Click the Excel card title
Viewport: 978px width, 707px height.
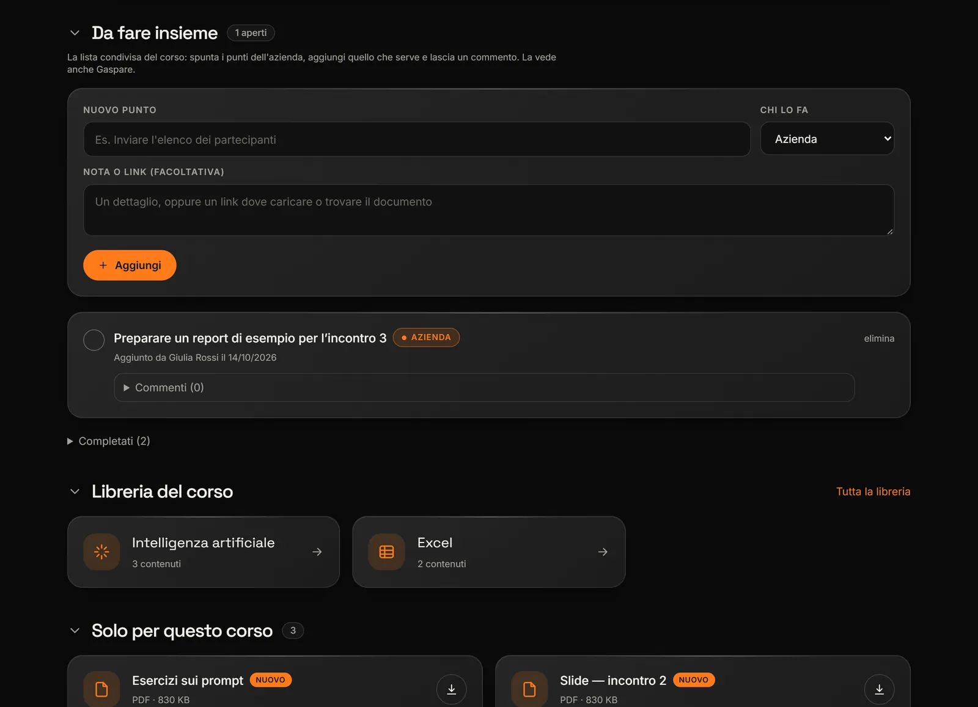click(x=435, y=542)
